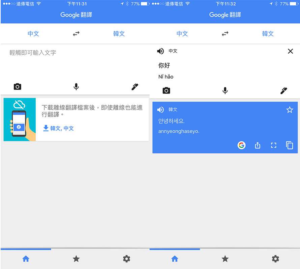Clear the input text 你好
Image resolution: width=300 pixels, height=269 pixels.
point(290,51)
